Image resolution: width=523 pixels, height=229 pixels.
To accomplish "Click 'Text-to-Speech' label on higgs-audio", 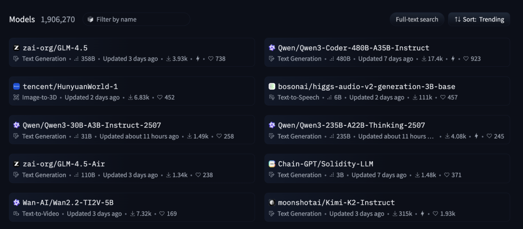I will pyautogui.click(x=298, y=97).
